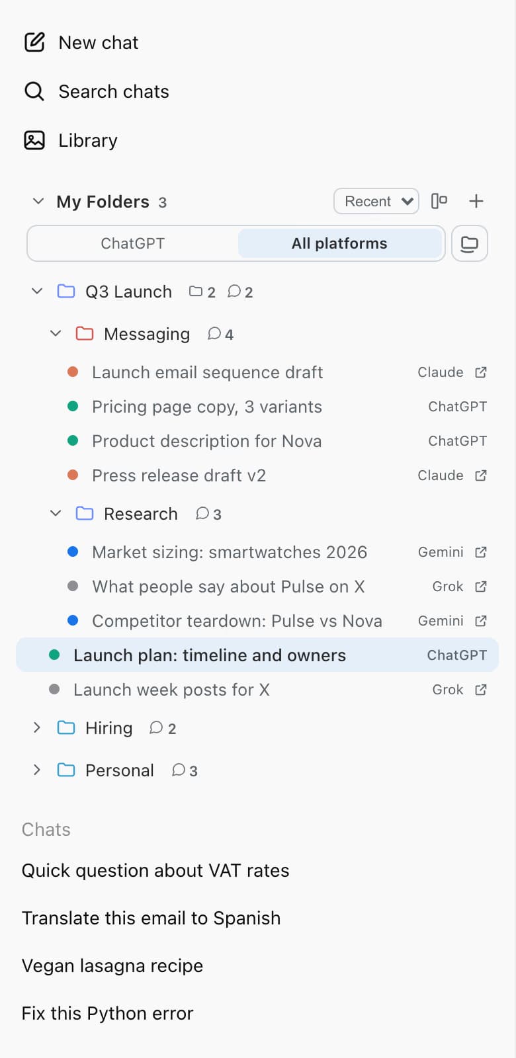Image resolution: width=516 pixels, height=1058 pixels.
Task: Click ChatGPT label on Pricing page copy row
Action: 457,407
